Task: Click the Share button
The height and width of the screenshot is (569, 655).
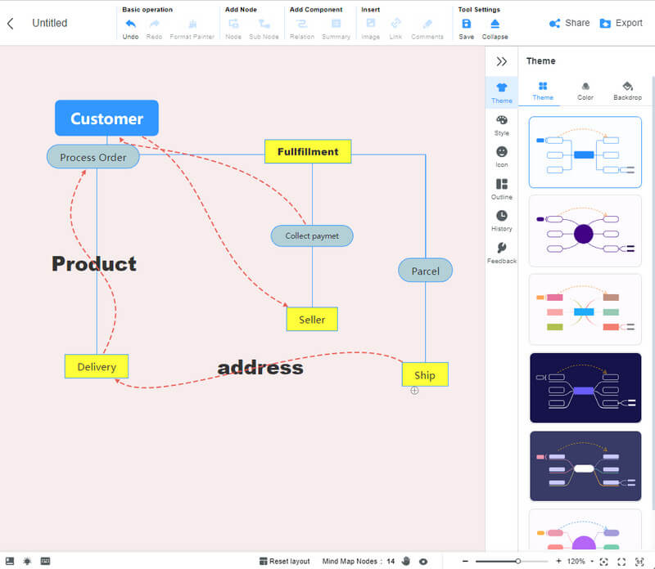Action: (x=568, y=23)
